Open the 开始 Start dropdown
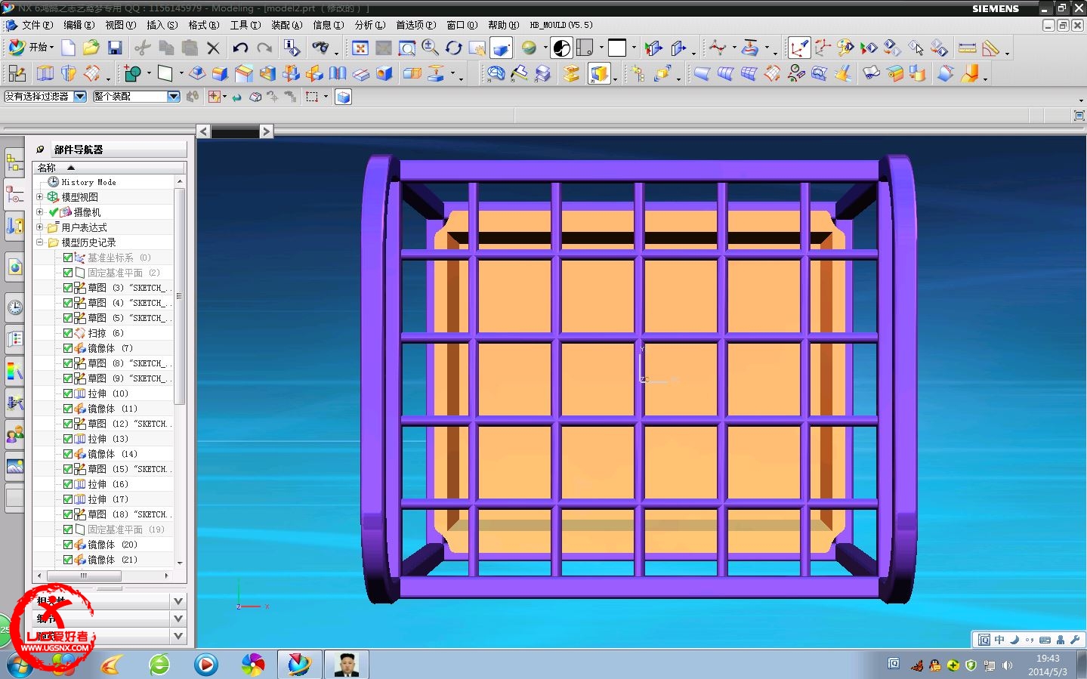 point(30,48)
